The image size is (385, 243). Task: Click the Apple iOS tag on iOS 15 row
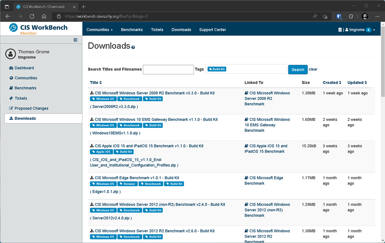(x=101, y=152)
